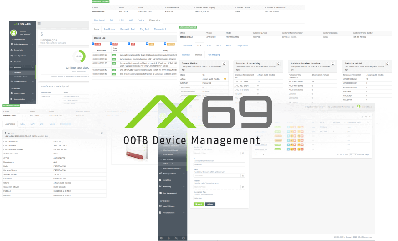The image size is (398, 241).
Task: Expand Import / Export in the dashboard sidebar
Action: [22, 93]
